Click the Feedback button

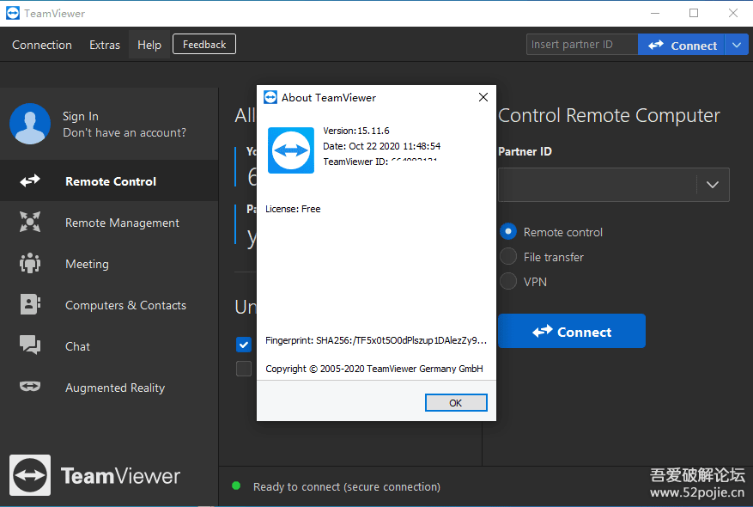204,45
